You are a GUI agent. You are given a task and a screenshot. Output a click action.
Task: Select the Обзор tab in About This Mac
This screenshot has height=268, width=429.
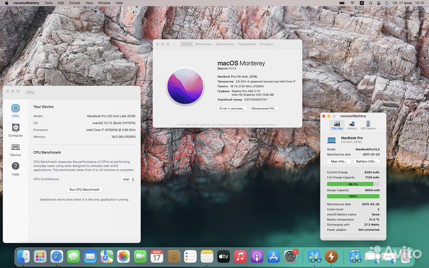coord(186,44)
